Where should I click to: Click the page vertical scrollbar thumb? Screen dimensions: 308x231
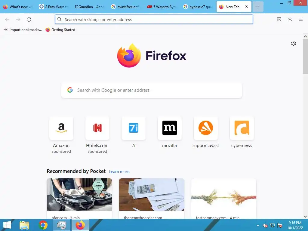pos(305,57)
